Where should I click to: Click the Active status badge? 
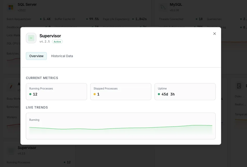click(x=57, y=42)
